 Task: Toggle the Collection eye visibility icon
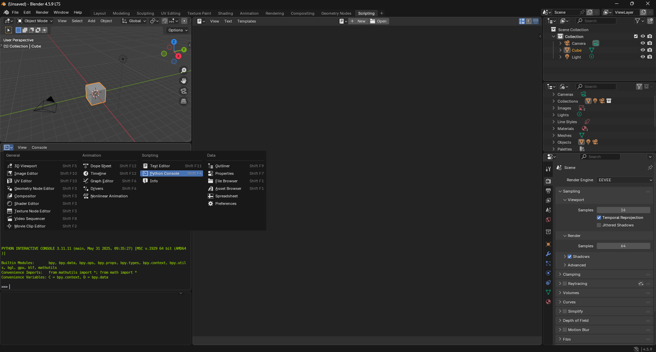pyautogui.click(x=643, y=37)
